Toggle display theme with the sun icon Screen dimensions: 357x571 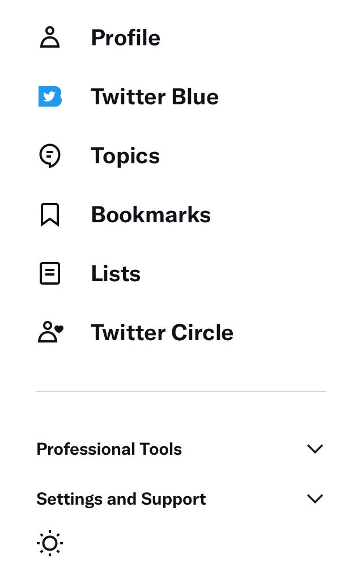coord(50,543)
